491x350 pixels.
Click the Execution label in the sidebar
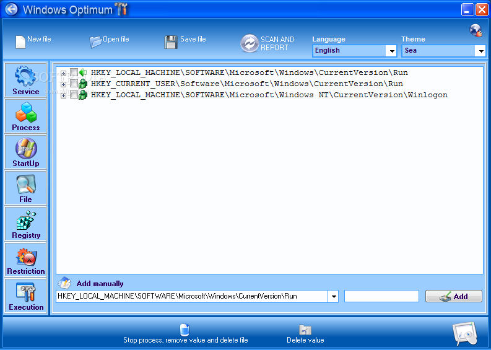pyautogui.click(x=26, y=307)
